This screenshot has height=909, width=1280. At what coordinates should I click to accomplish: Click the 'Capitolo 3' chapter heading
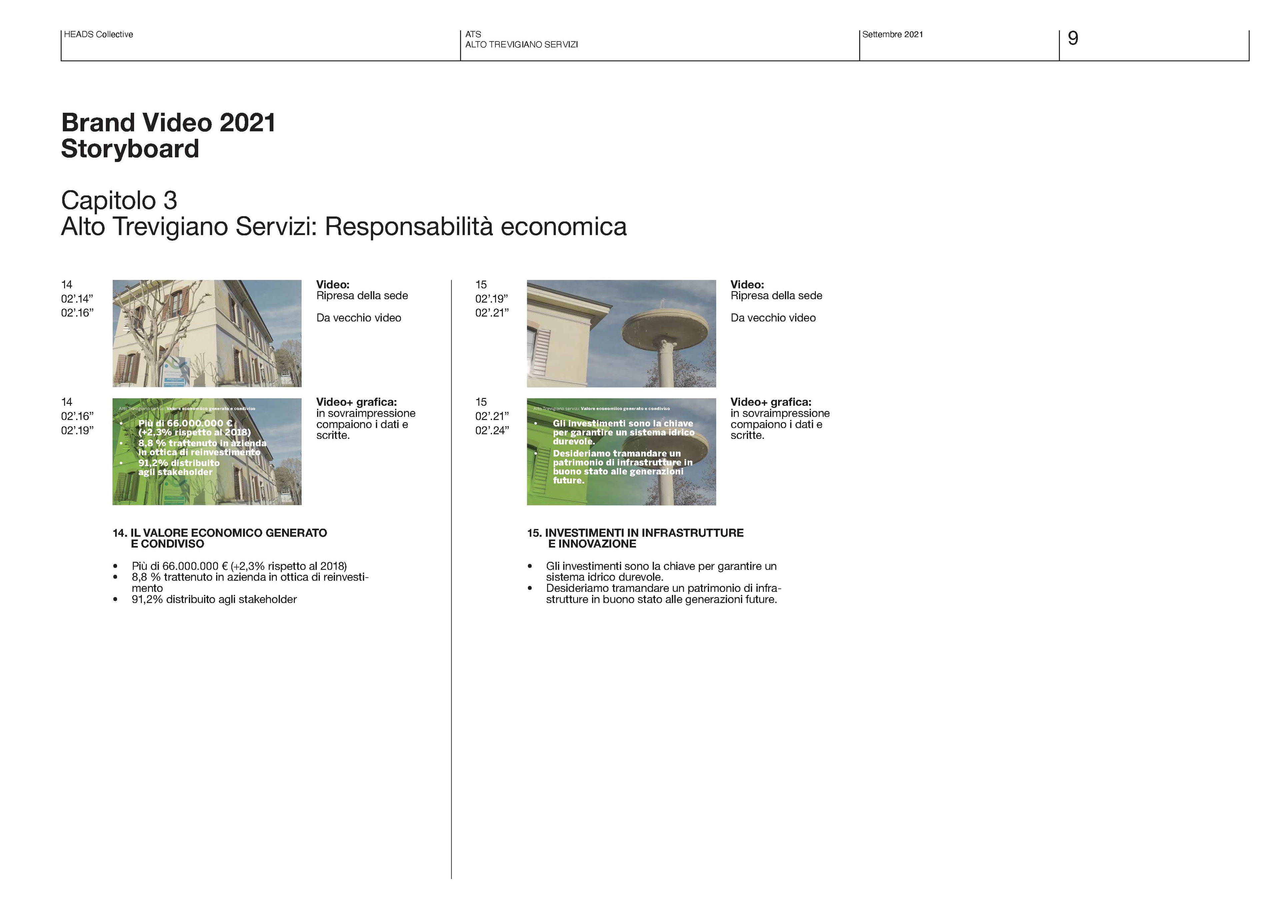pos(119,200)
